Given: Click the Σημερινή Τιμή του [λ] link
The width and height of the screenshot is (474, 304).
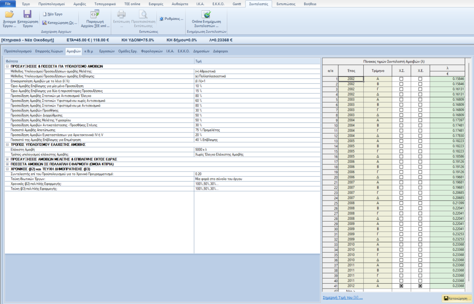Looking at the screenshot, I should pyautogui.click(x=343, y=298).
